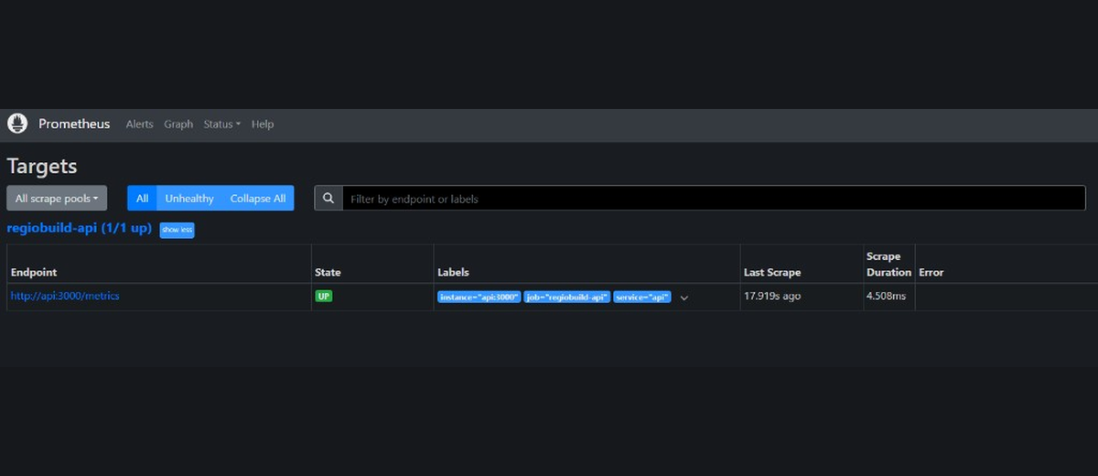Toggle the Collapse All button

(258, 199)
